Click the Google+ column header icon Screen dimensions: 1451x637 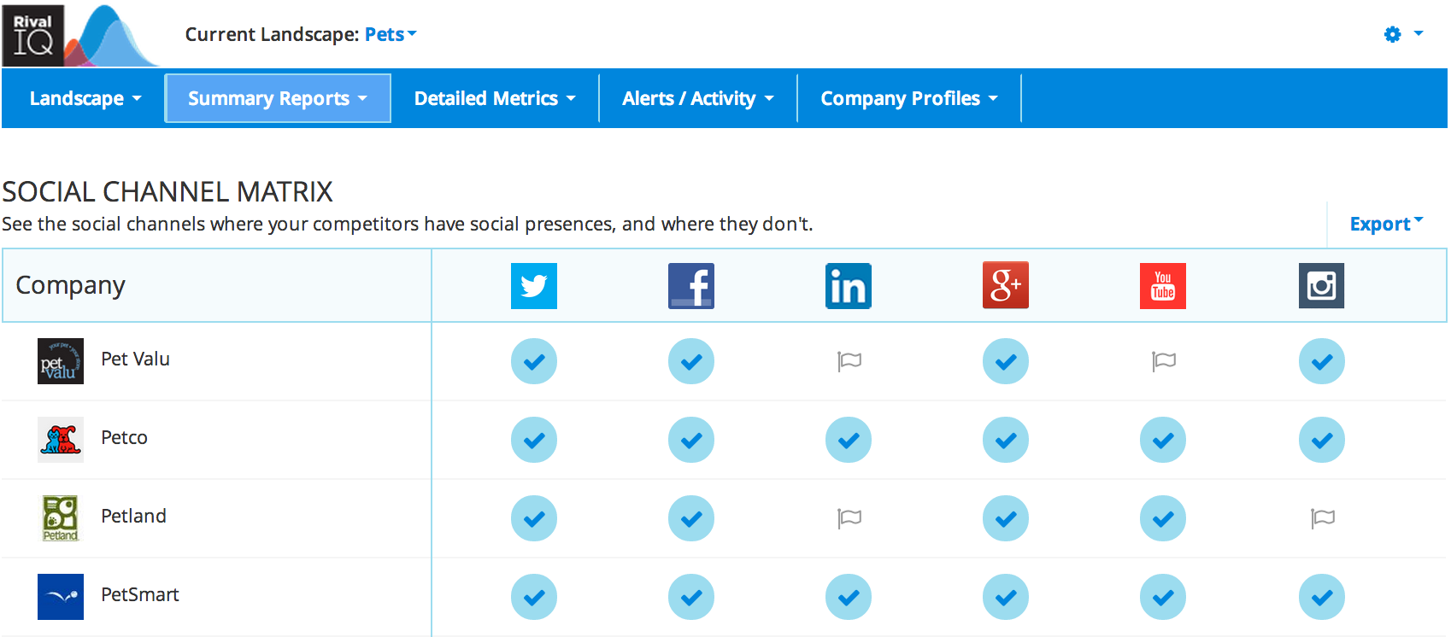(1006, 285)
